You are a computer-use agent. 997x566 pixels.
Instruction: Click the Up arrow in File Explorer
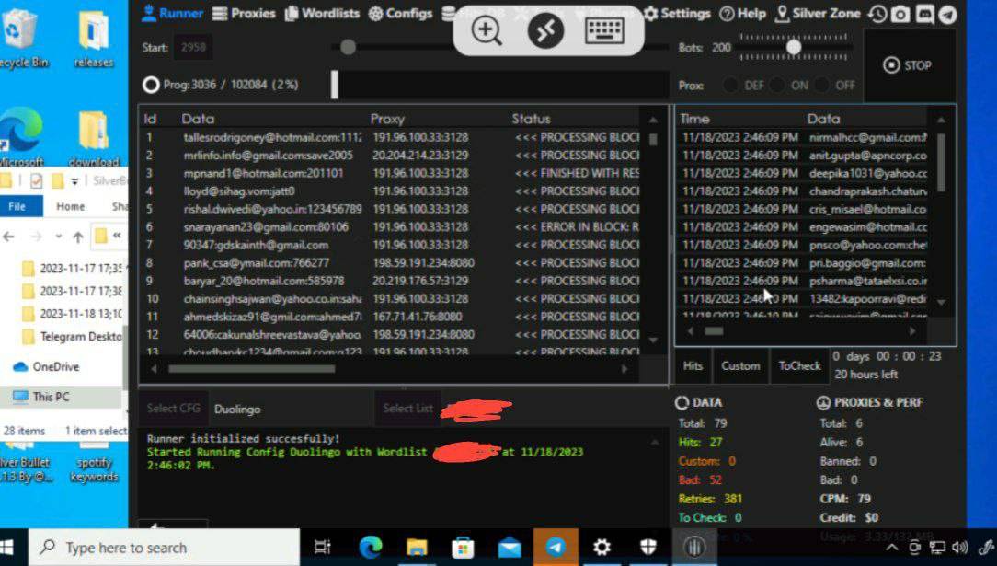(77, 237)
